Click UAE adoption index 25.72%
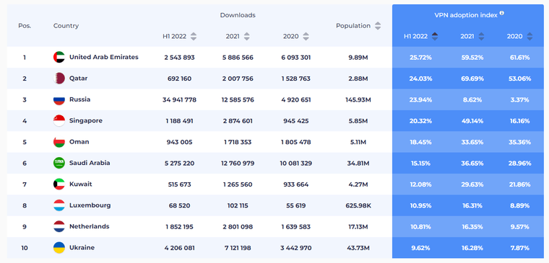This screenshot has width=549, height=263. click(420, 57)
